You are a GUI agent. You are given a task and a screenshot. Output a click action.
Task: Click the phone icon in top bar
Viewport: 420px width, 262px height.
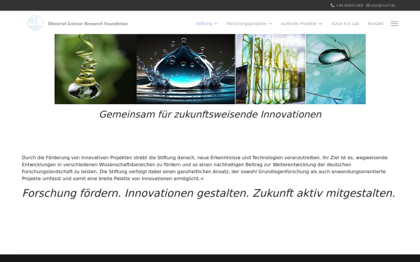pos(332,6)
